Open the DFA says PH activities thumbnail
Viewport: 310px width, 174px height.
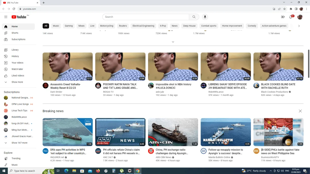click(68, 132)
